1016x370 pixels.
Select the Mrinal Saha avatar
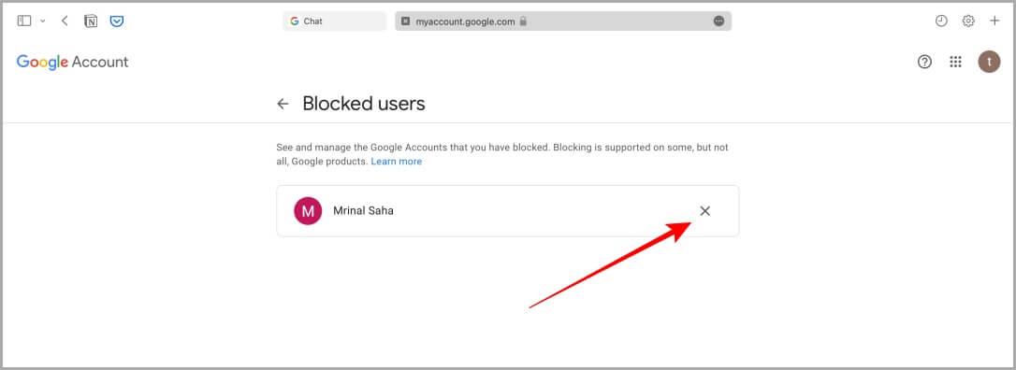tap(308, 211)
